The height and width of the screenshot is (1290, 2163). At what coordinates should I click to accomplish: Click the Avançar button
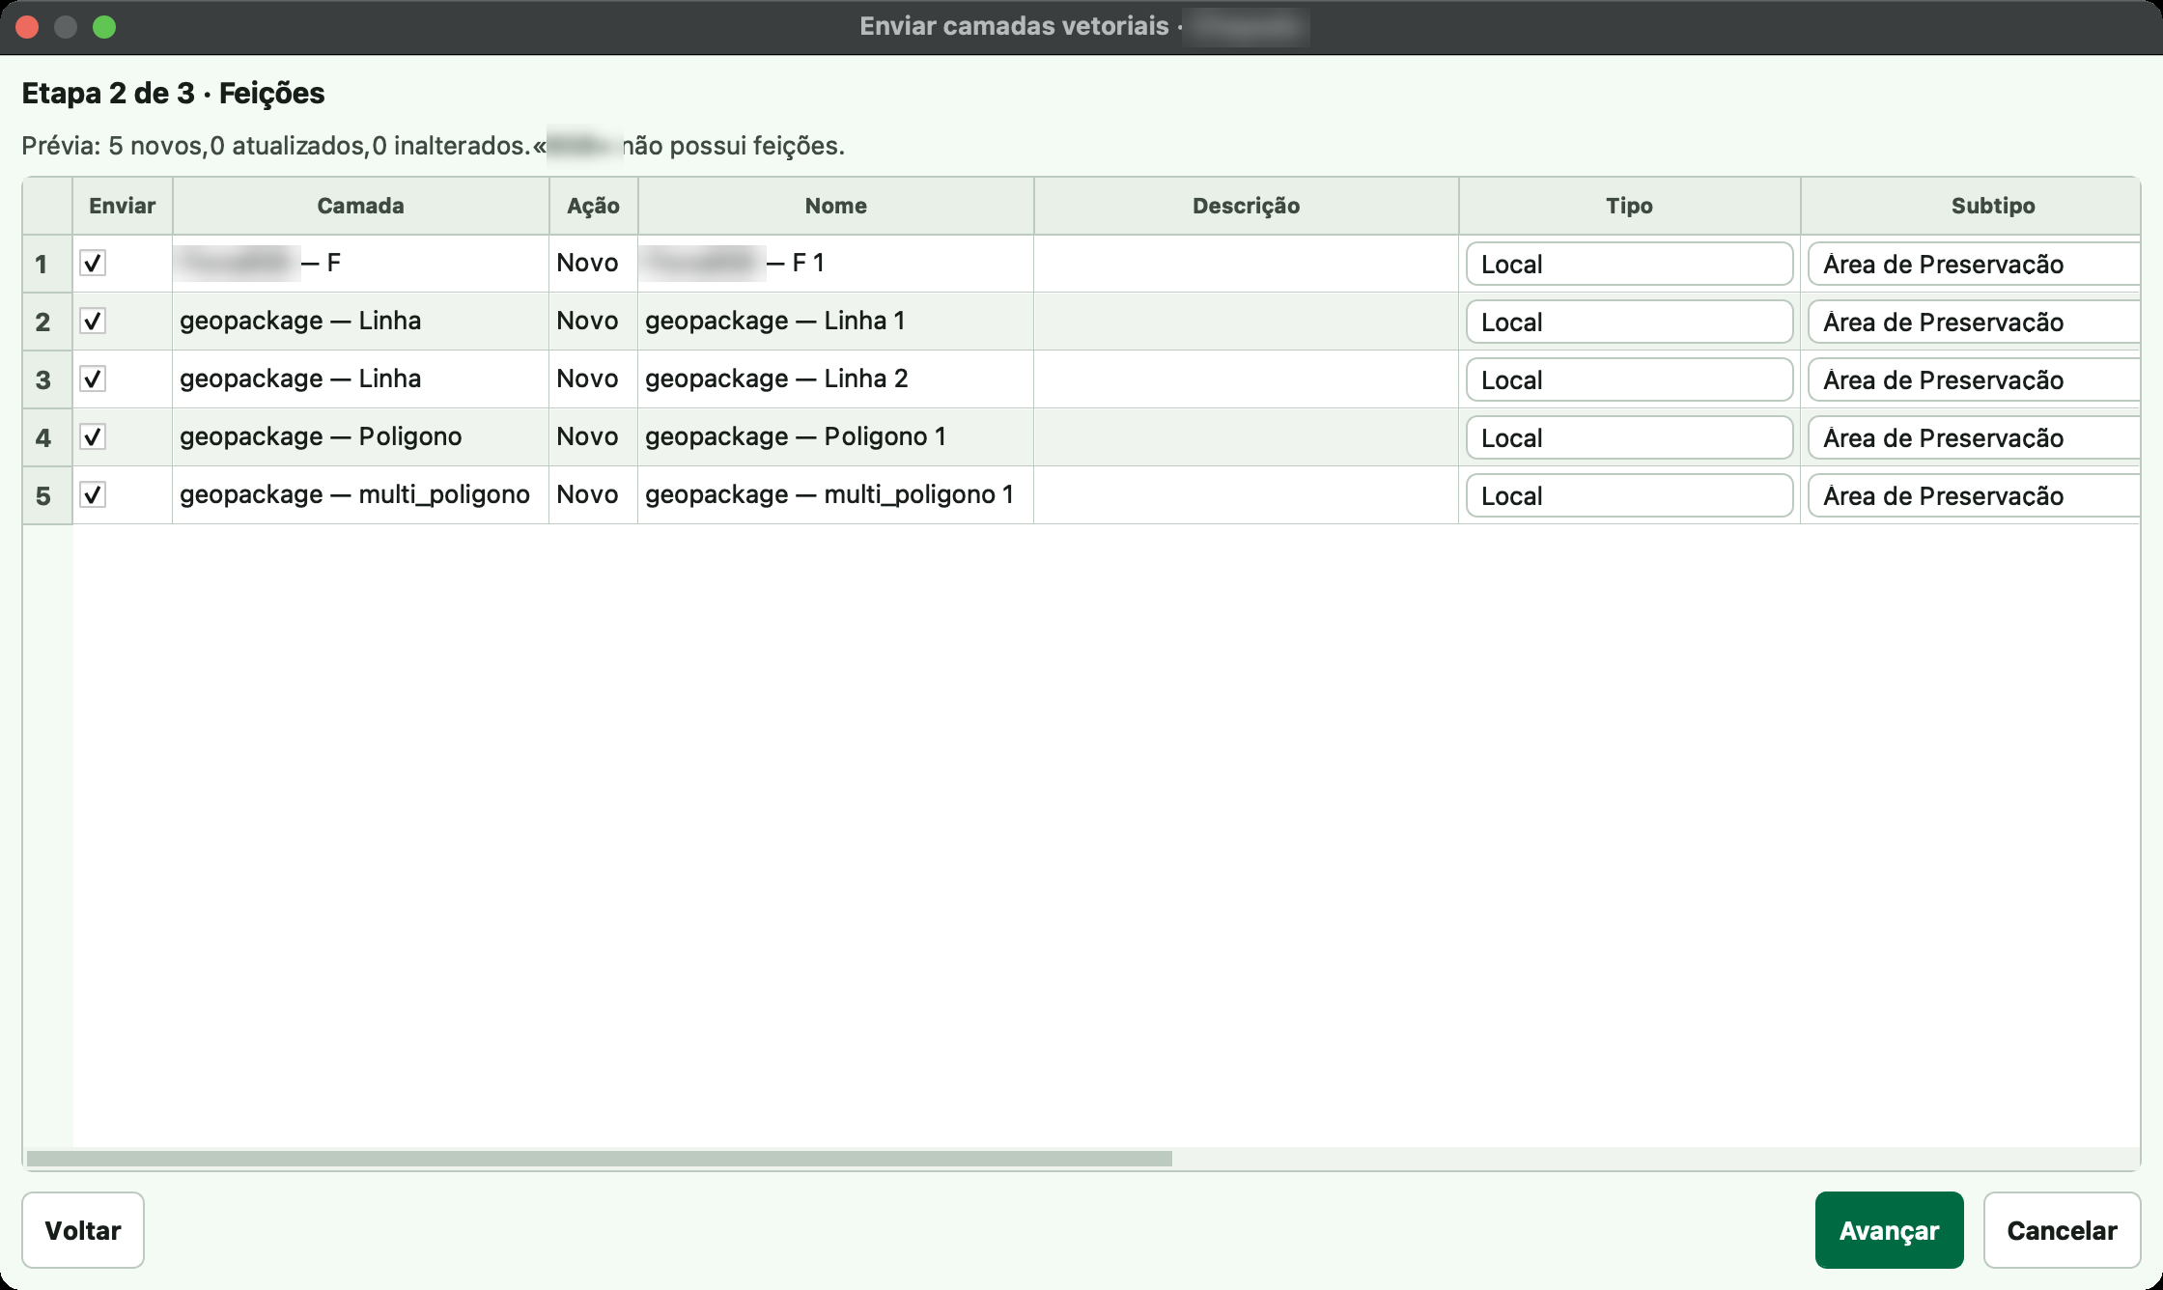(x=1889, y=1229)
